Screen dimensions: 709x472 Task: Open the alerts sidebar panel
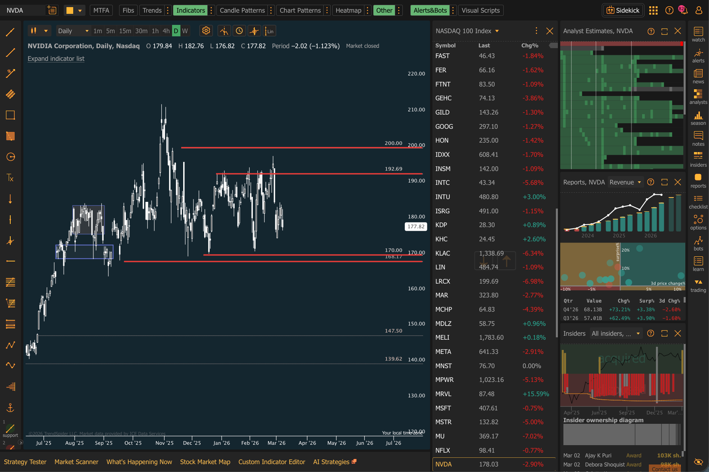698,55
